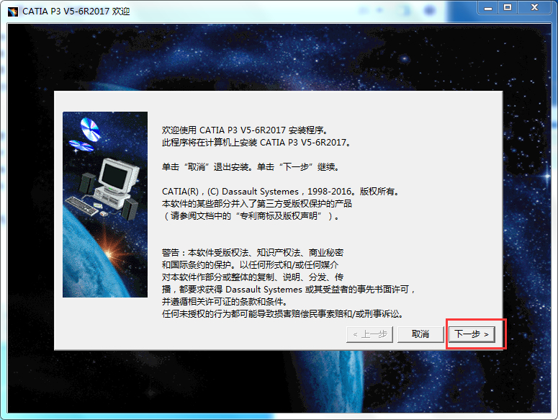This screenshot has width=558, height=420.
Task: Click the 取消 (Cancel) button
Action: [420, 334]
